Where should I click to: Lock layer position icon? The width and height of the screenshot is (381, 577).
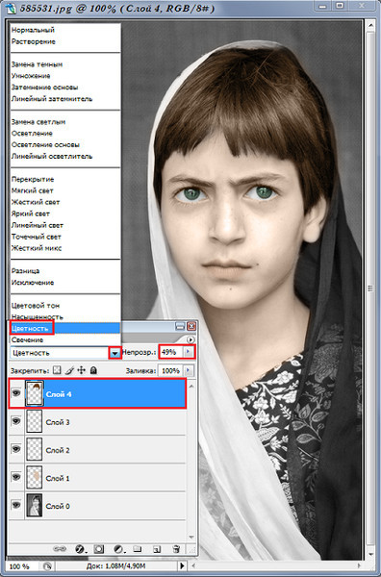[81, 370]
